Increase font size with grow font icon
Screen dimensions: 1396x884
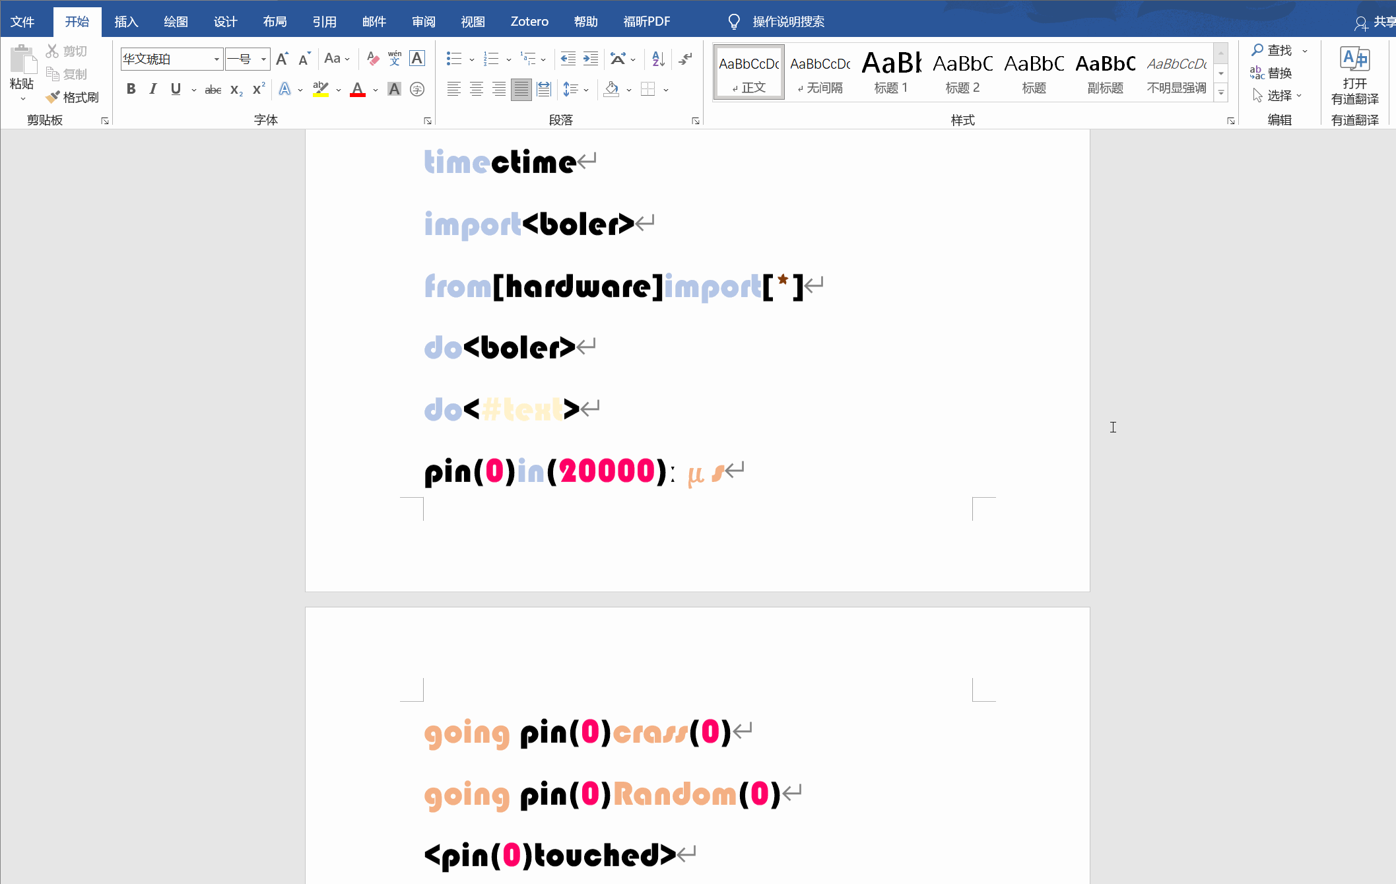[x=283, y=59]
